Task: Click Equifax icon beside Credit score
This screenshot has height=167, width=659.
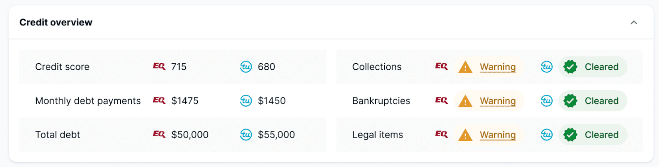Action: click(x=159, y=66)
